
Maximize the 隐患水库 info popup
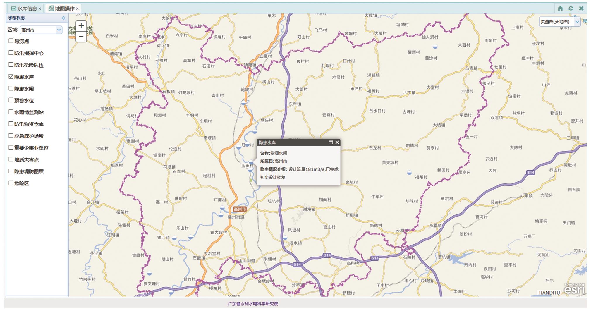pyautogui.click(x=331, y=142)
